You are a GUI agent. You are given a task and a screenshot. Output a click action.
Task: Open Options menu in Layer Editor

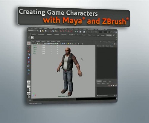point(103,83)
